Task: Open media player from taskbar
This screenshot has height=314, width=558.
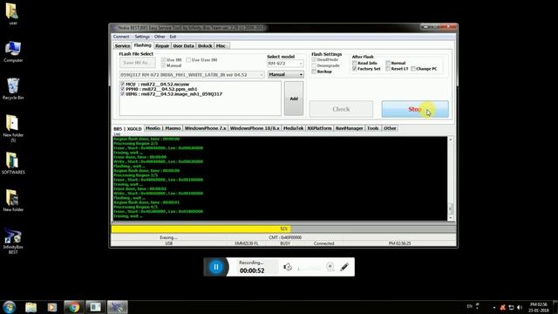Action: click(x=52, y=307)
